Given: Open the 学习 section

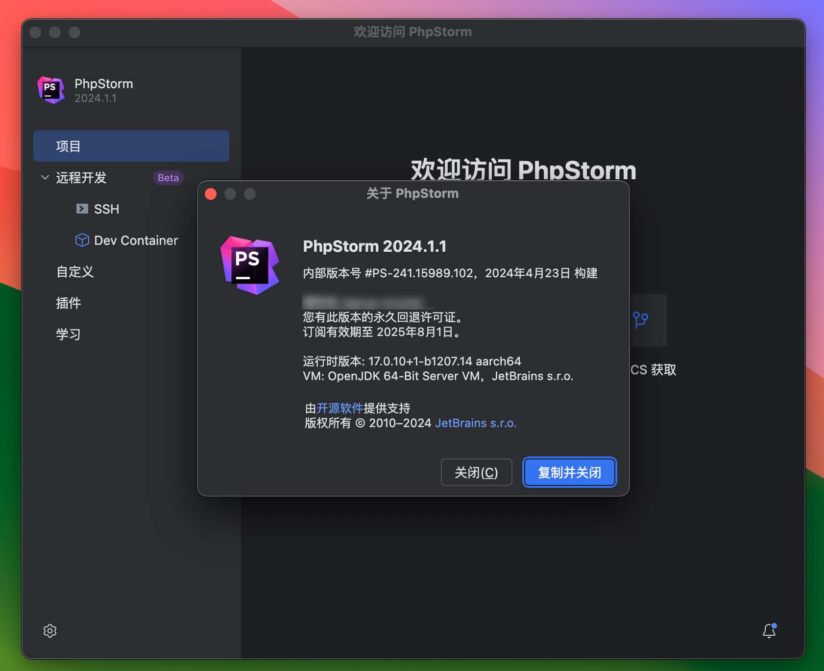Looking at the screenshot, I should pos(68,334).
